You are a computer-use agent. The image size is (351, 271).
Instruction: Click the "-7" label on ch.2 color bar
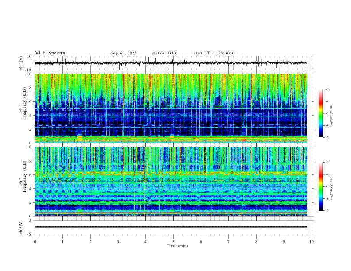pyautogui.click(x=327, y=210)
